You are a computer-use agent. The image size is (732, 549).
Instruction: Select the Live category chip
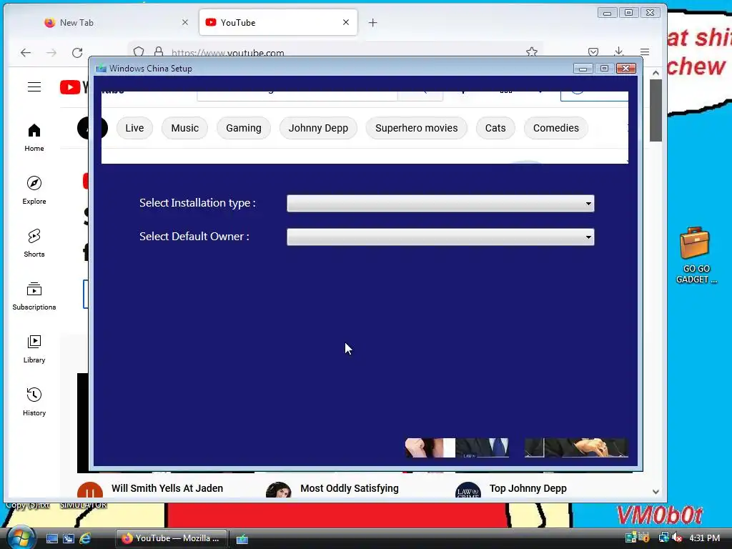click(x=134, y=128)
